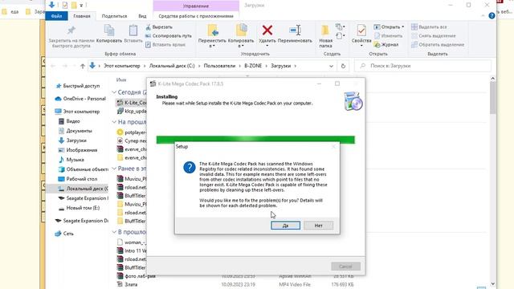Select Этот компьютер in navigation pane
The image size is (514, 289).
pos(78,112)
